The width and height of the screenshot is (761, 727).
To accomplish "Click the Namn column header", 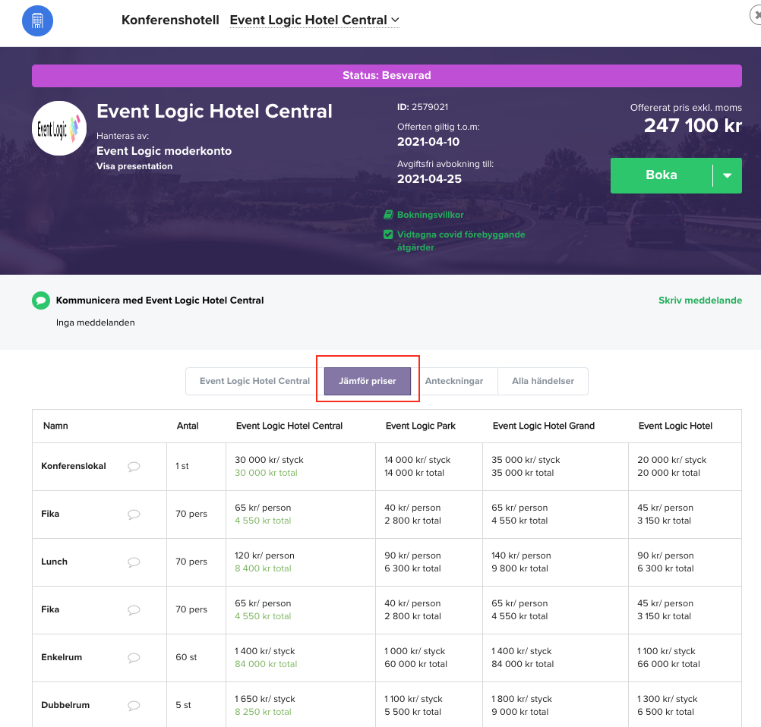I will pyautogui.click(x=55, y=426).
